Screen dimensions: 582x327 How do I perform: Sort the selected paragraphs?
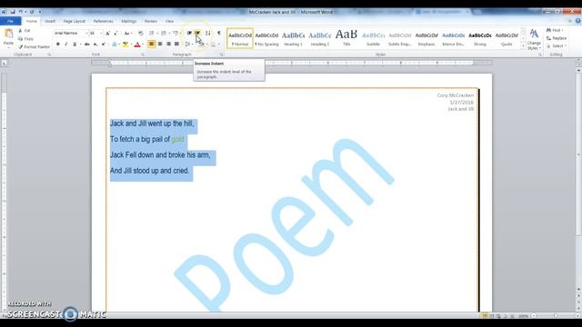208,34
